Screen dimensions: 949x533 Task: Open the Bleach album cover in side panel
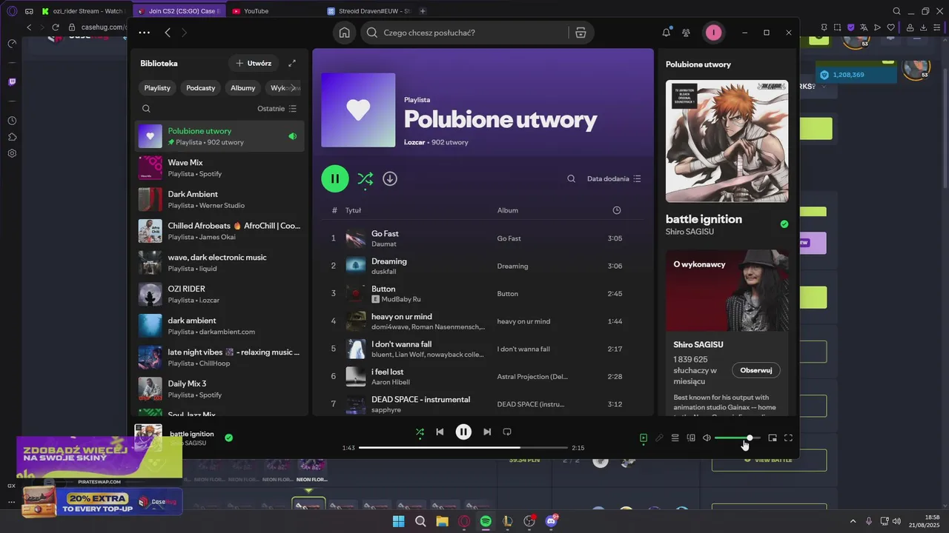coord(727,141)
